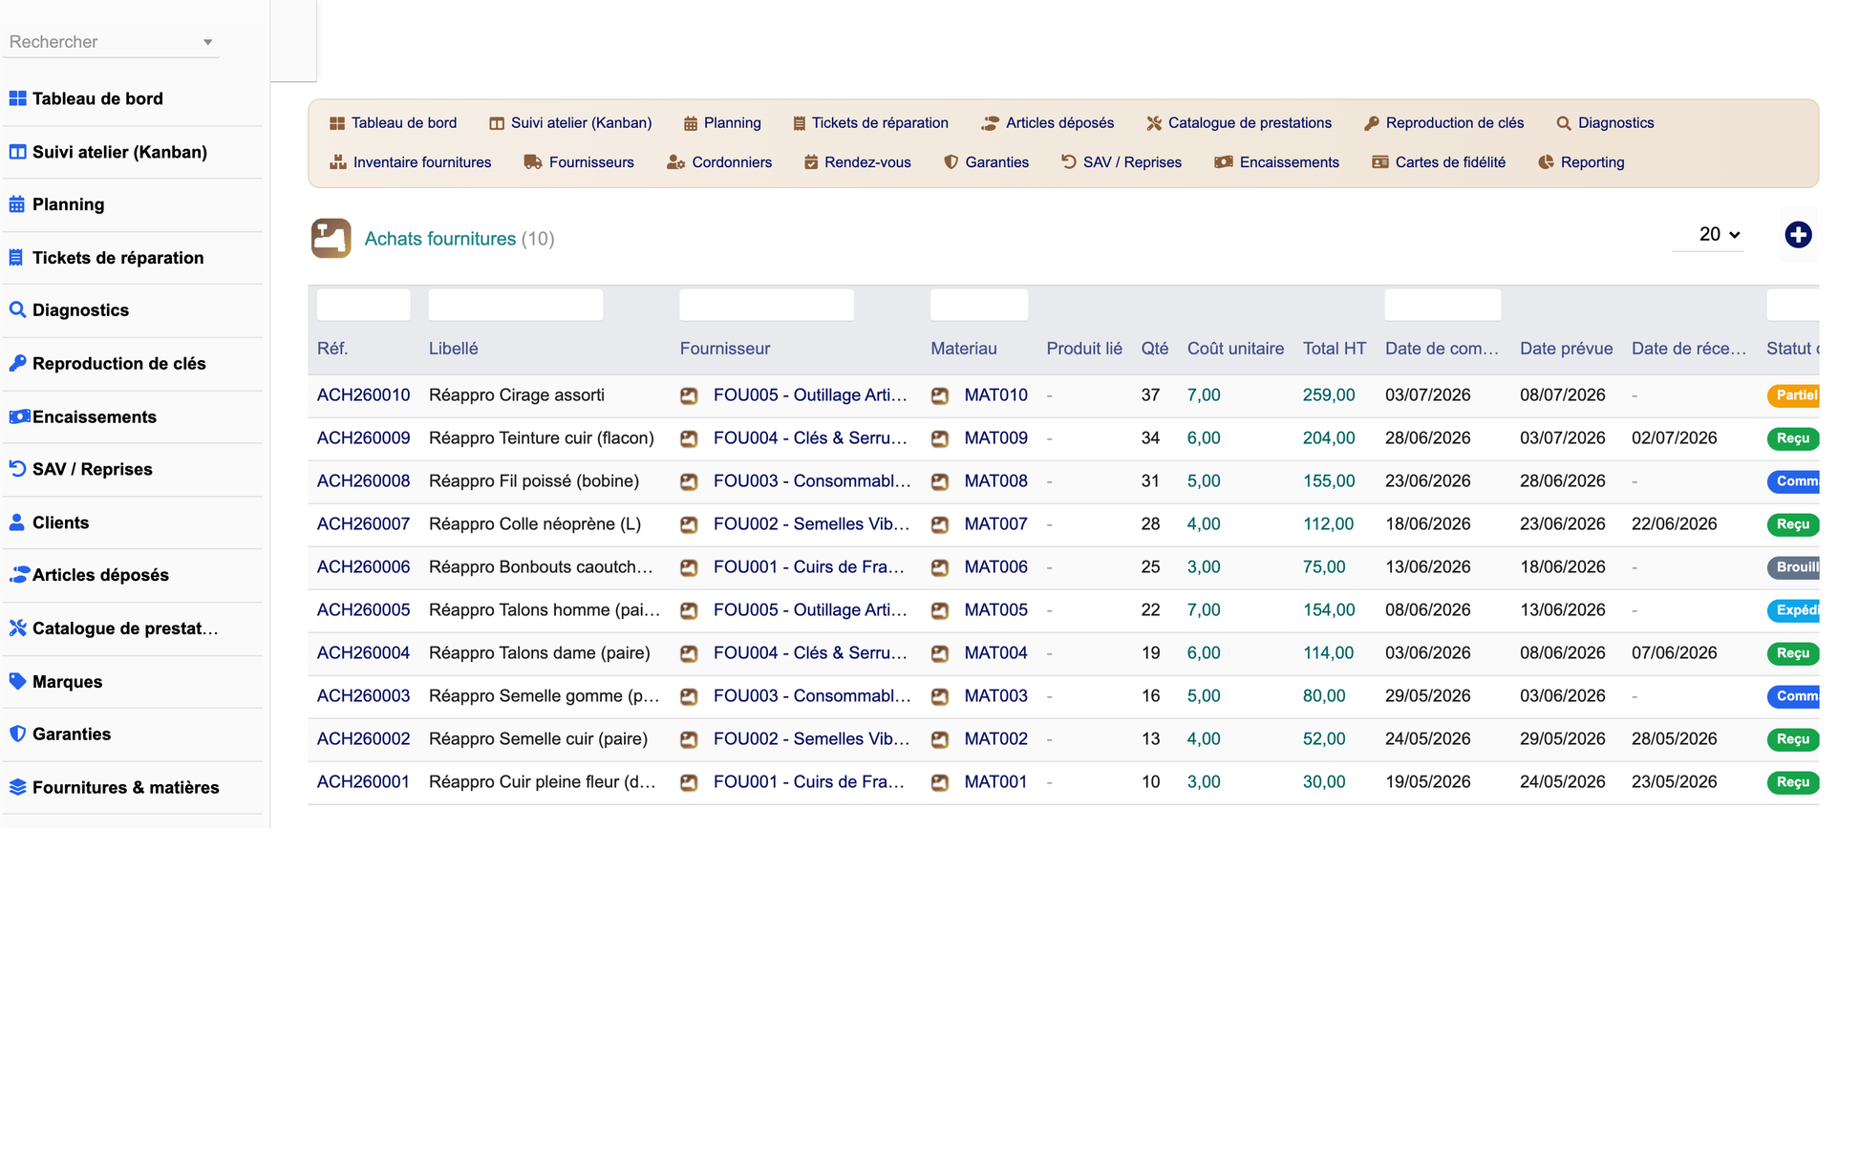The width and height of the screenshot is (1859, 1150).
Task: Open the Rechercher dropdown in sidebar
Action: coord(111,42)
